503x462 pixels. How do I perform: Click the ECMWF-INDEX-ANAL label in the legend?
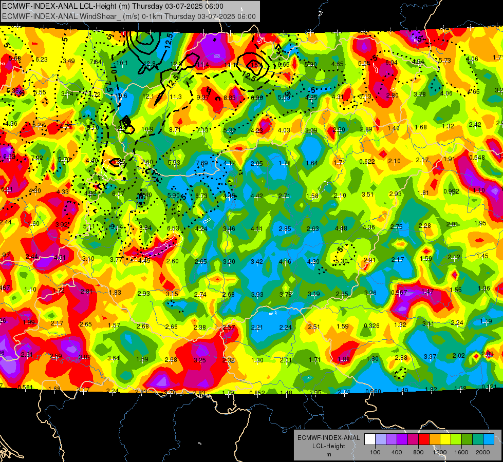(x=328, y=438)
